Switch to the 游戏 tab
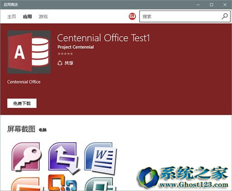232x191 pixels. (43, 16)
